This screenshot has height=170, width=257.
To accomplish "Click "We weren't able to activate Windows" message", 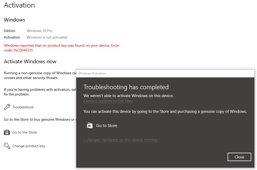I will click(128, 96).
